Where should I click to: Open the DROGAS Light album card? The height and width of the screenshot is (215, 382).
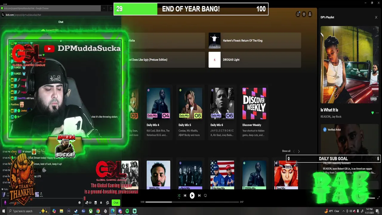255,60
